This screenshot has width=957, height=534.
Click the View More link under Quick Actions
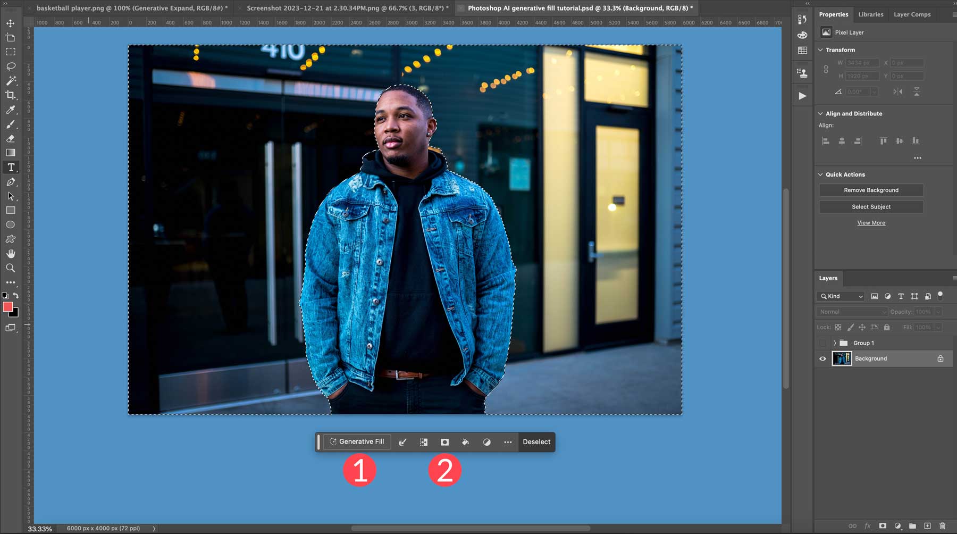point(871,223)
